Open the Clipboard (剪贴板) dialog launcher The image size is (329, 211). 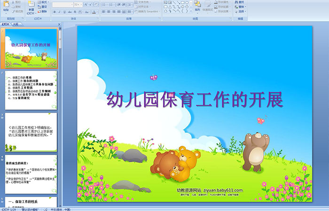tap(23, 19)
